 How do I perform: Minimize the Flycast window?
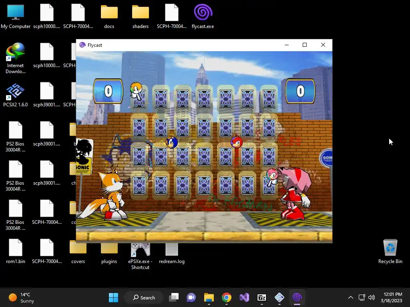[287, 45]
